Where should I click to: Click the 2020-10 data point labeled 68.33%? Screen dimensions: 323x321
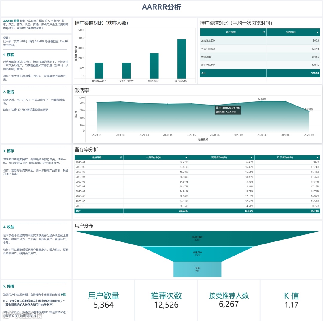click(x=309, y=111)
